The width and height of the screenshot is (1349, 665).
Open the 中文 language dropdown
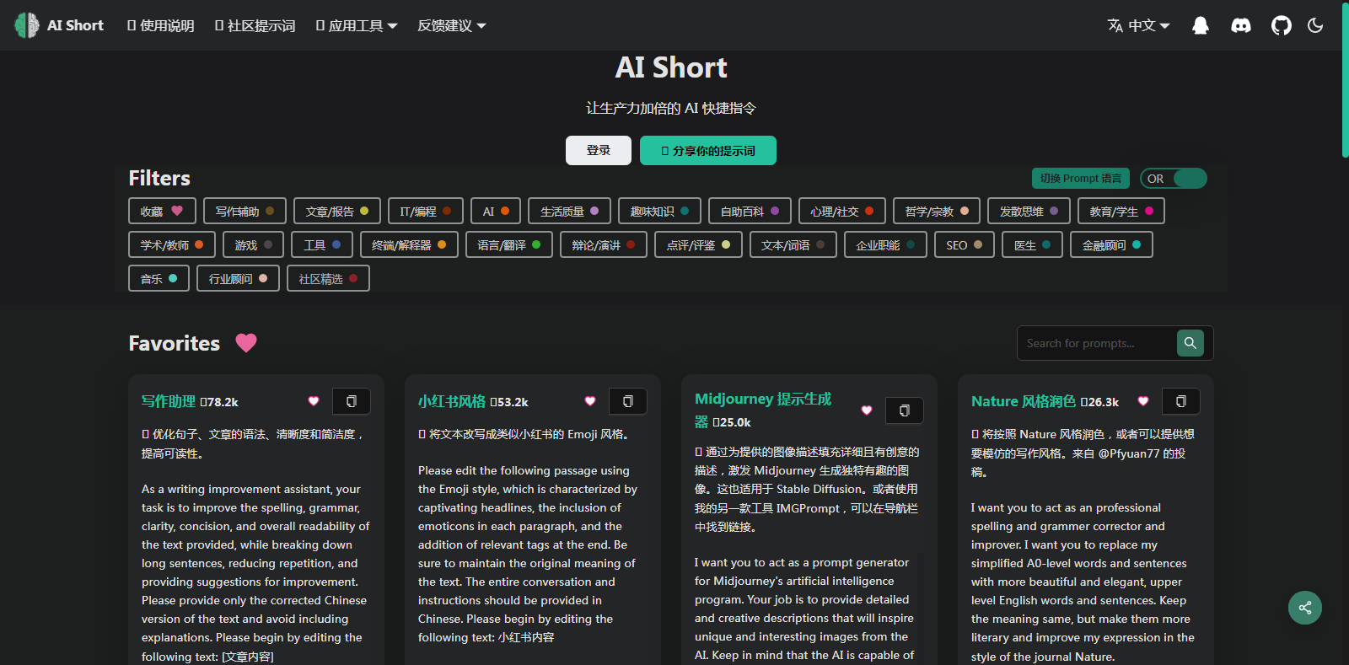coord(1139,25)
